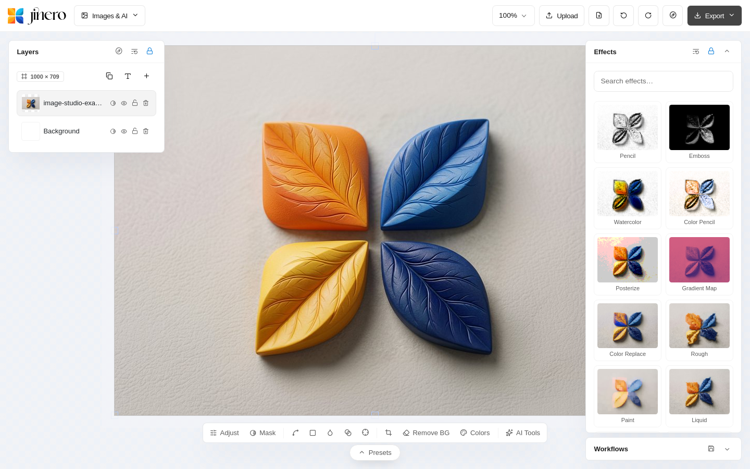This screenshot has width=750, height=469.
Task: Click the undo arrow in top bar
Action: click(623, 16)
